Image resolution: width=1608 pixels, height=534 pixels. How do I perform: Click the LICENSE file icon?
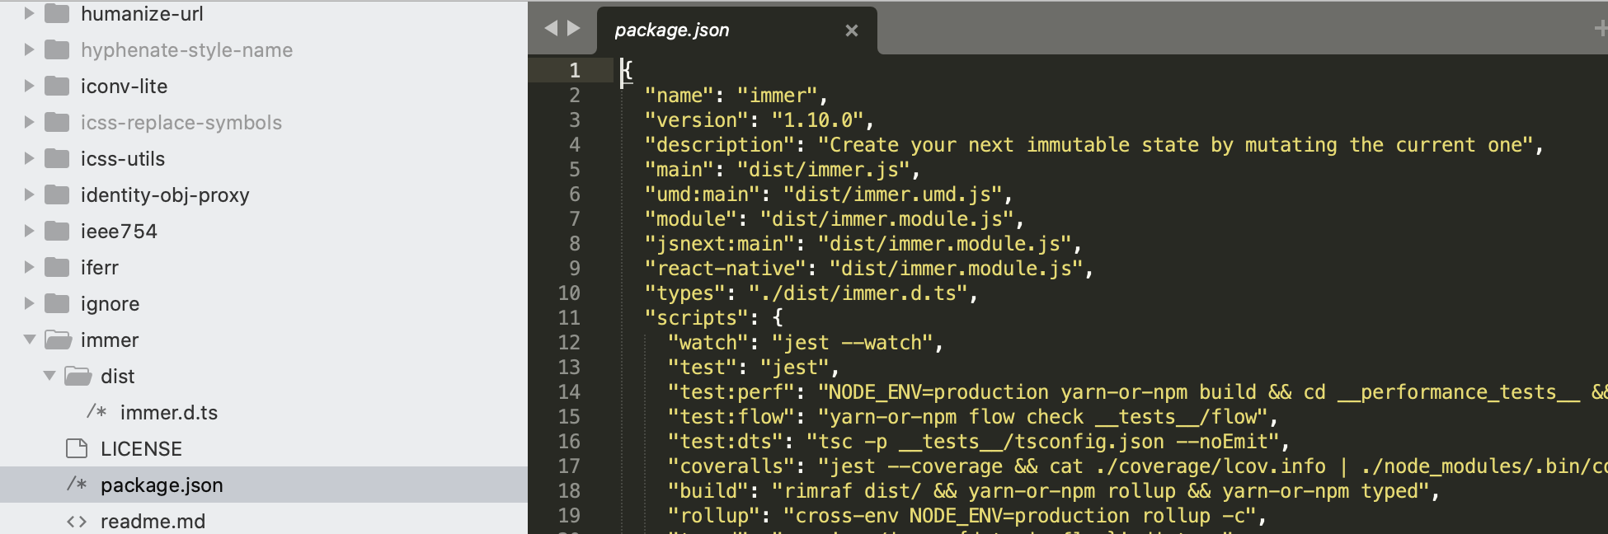click(77, 448)
